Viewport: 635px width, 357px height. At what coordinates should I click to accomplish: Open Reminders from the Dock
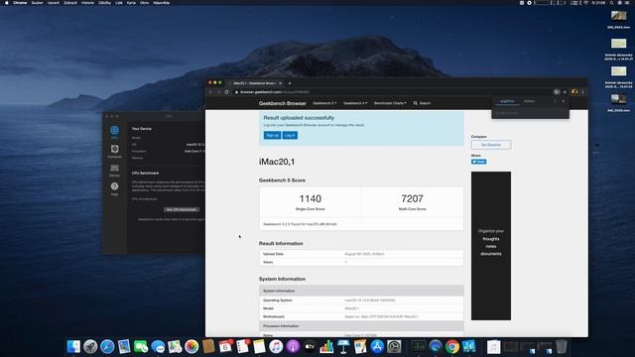(242, 347)
